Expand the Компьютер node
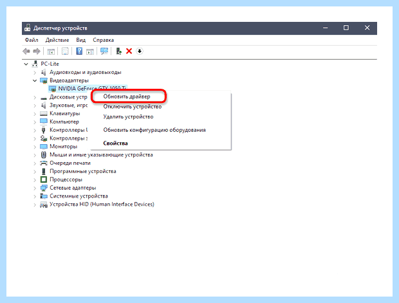The image size is (399, 303). coord(35,122)
